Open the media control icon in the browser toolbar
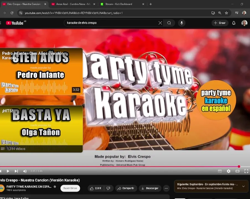This screenshot has width=250, height=199. 237,13
